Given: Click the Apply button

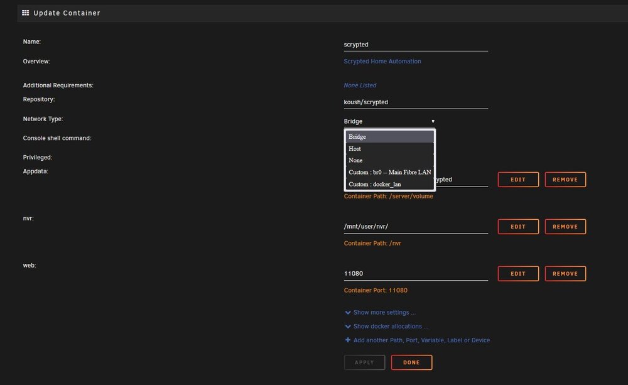Looking at the screenshot, I should click(364, 362).
